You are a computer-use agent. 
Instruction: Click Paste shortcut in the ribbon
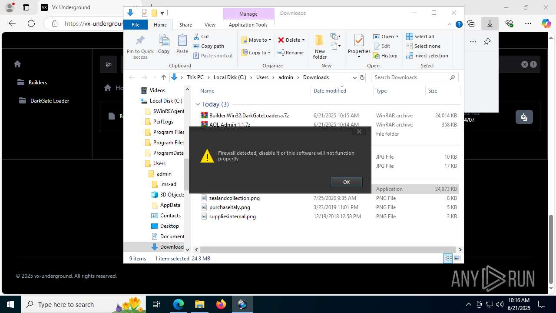point(213,56)
